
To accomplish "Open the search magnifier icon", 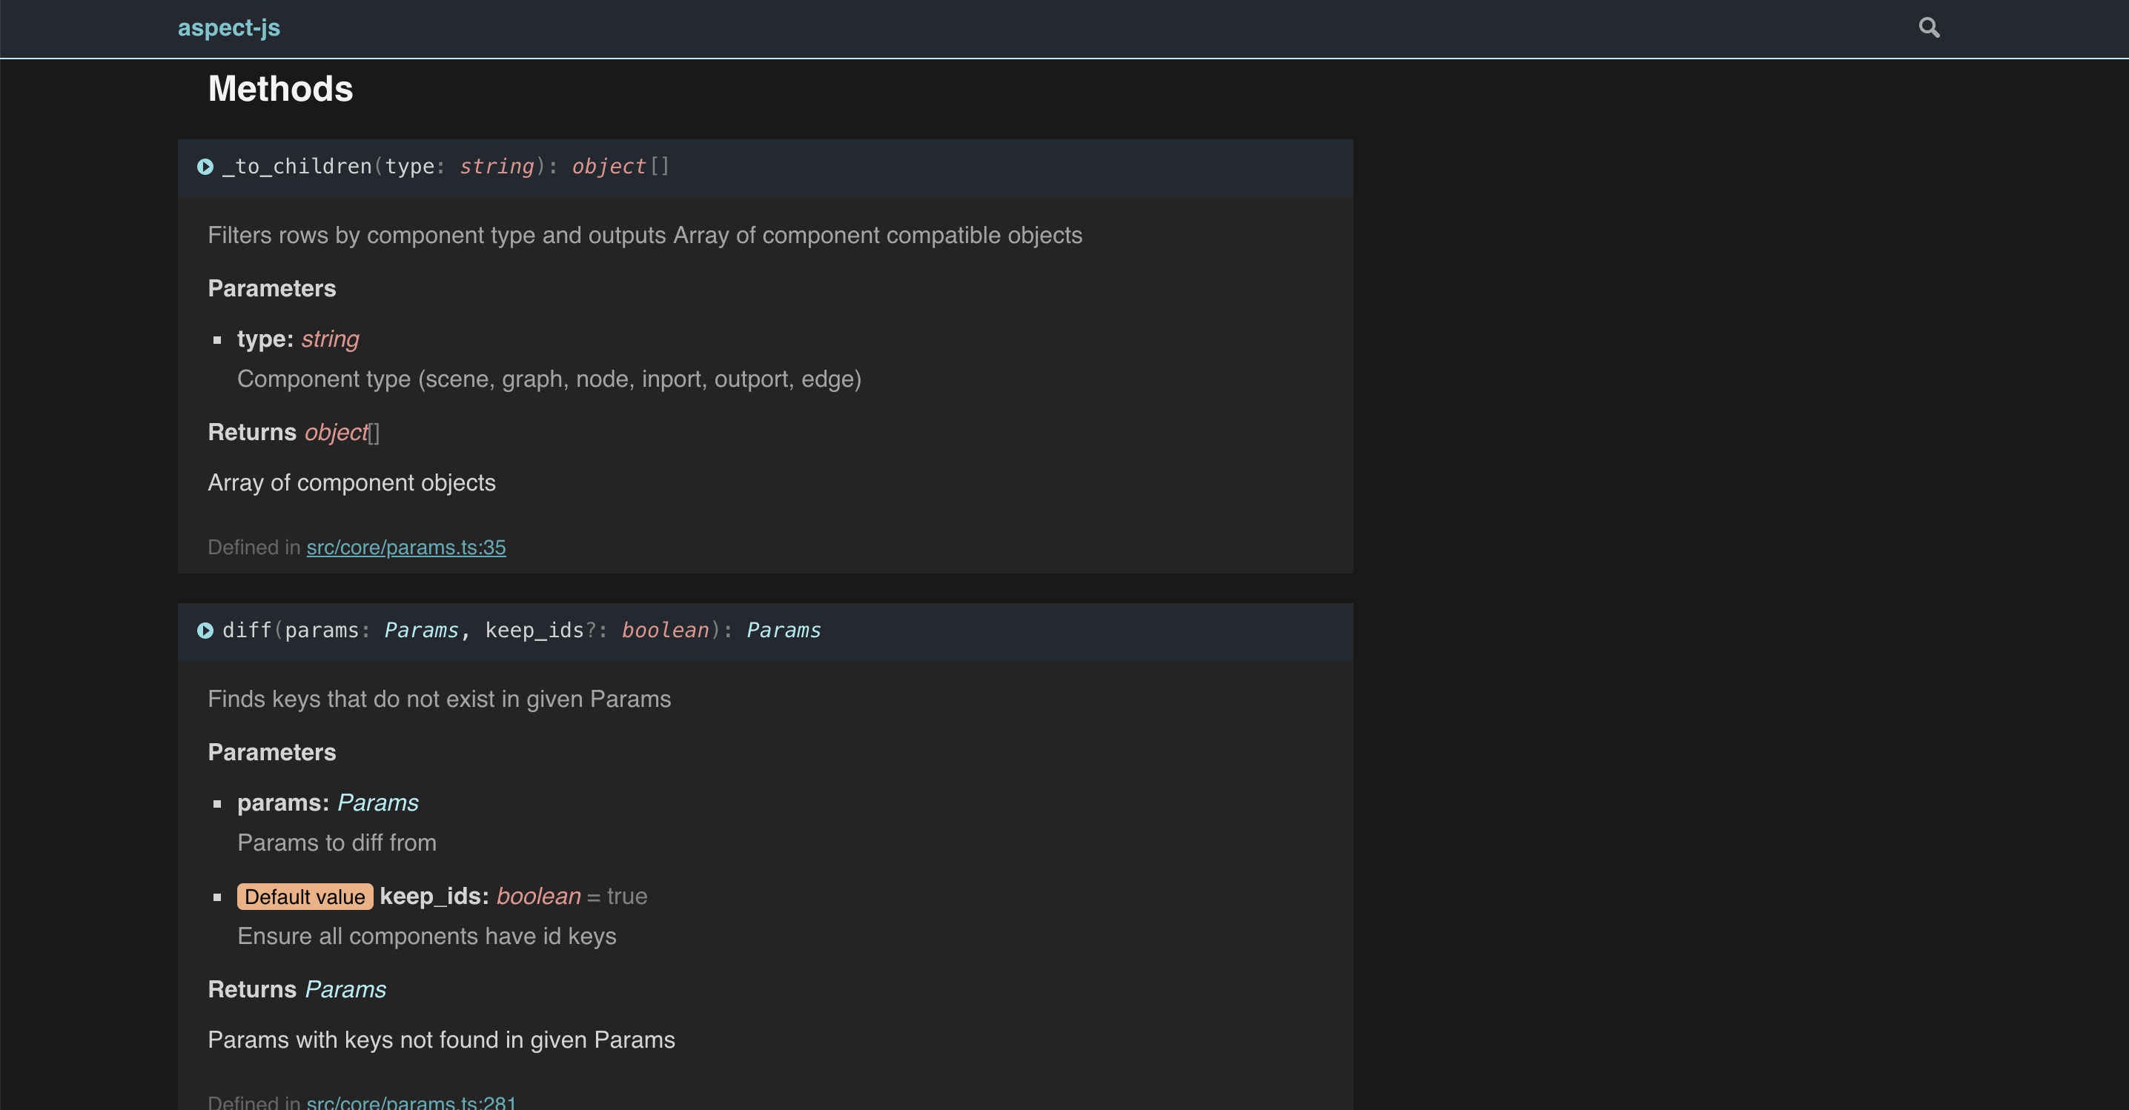I will click(x=1928, y=28).
